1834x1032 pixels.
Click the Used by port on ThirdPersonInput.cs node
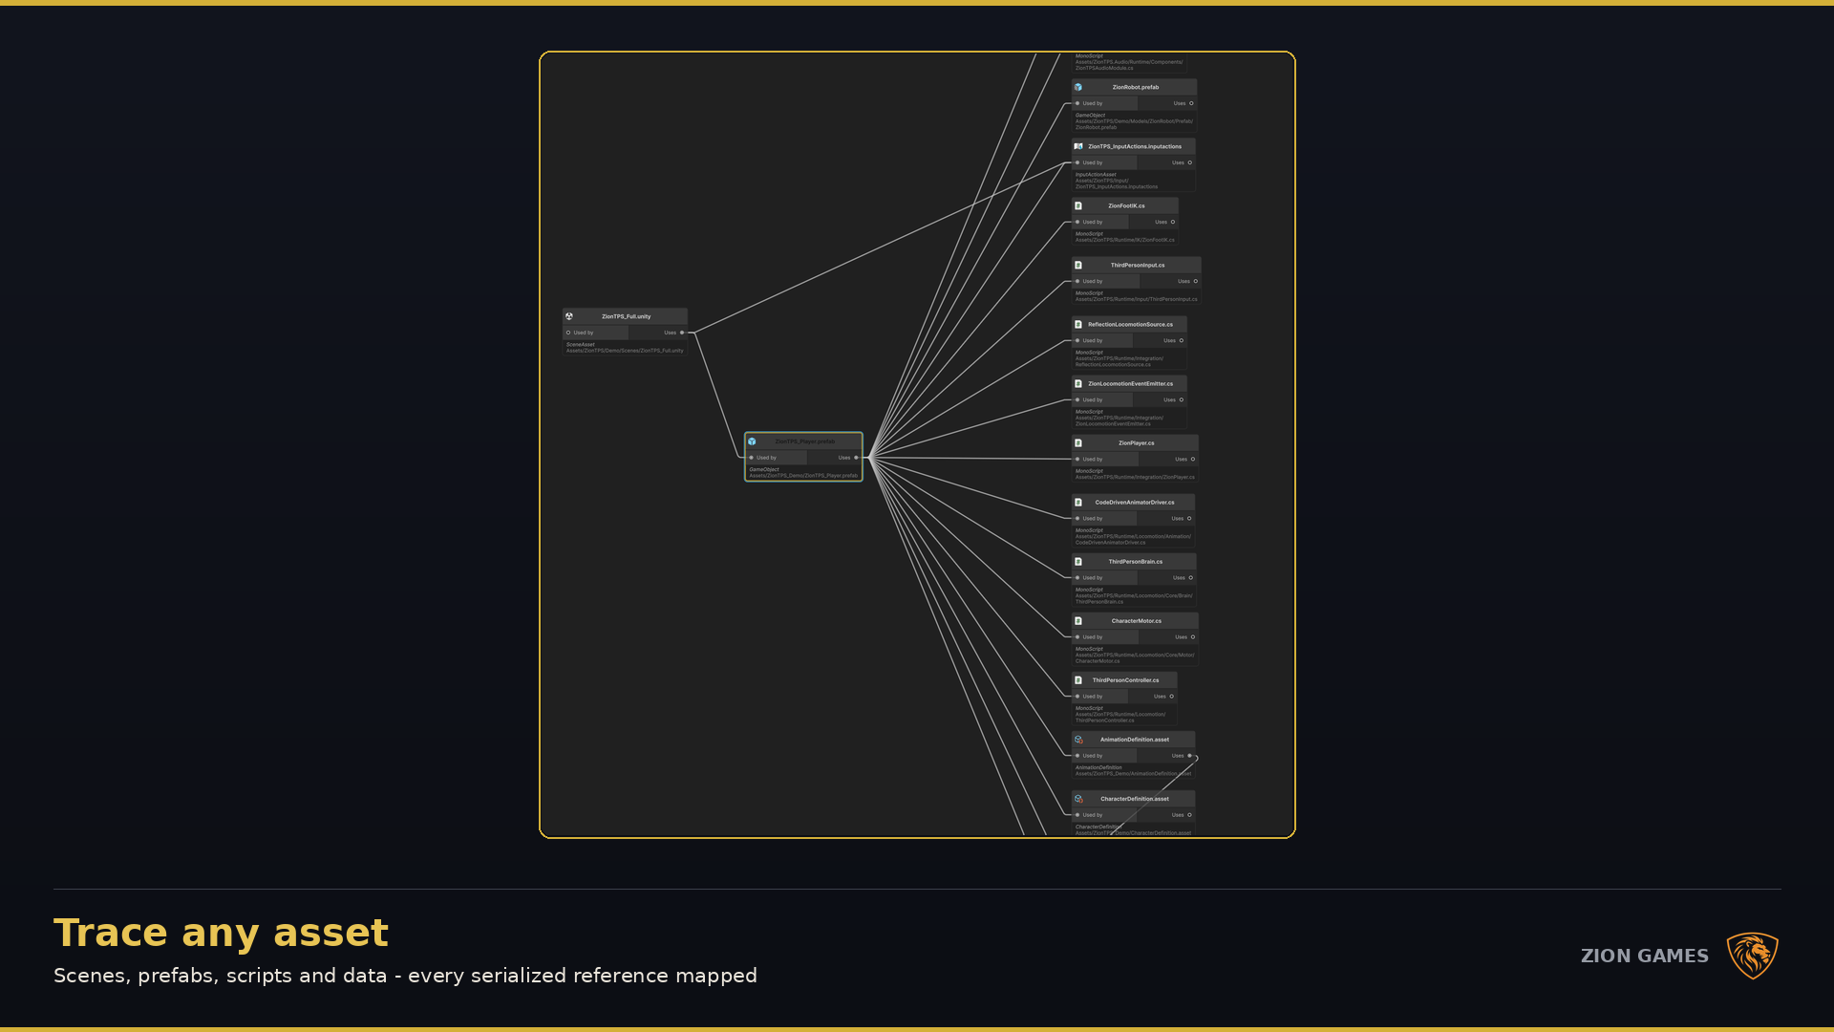[x=1077, y=281]
